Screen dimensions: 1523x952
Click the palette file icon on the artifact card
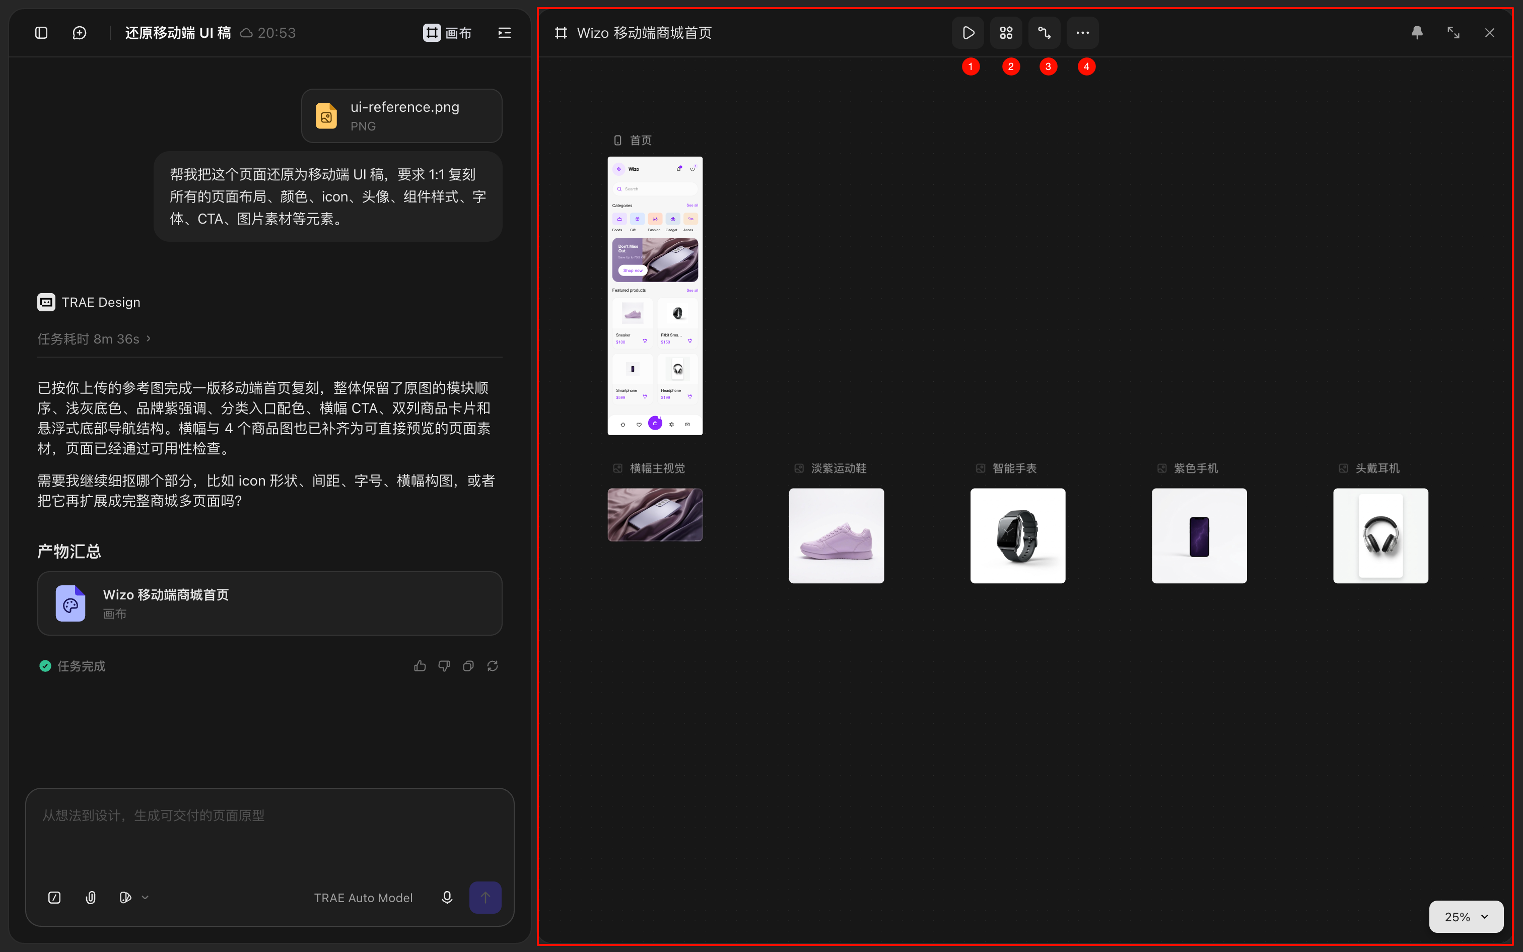(x=71, y=603)
